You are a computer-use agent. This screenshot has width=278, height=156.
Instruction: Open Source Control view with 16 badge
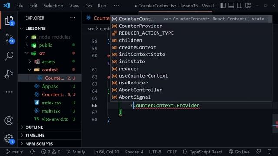tap(9, 39)
